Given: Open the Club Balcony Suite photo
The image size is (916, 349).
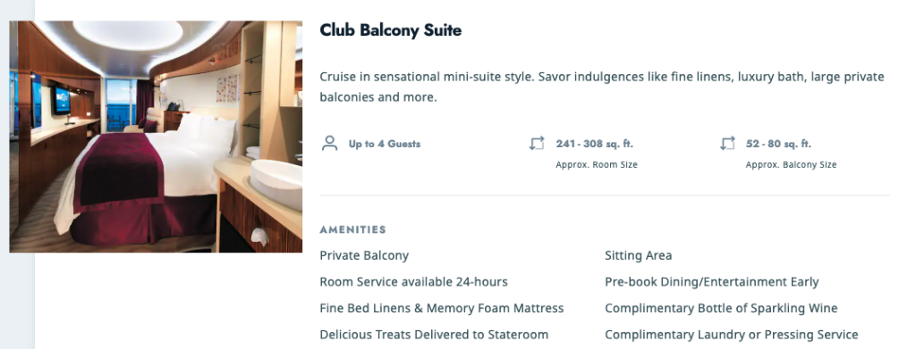Looking at the screenshot, I should pyautogui.click(x=156, y=137).
